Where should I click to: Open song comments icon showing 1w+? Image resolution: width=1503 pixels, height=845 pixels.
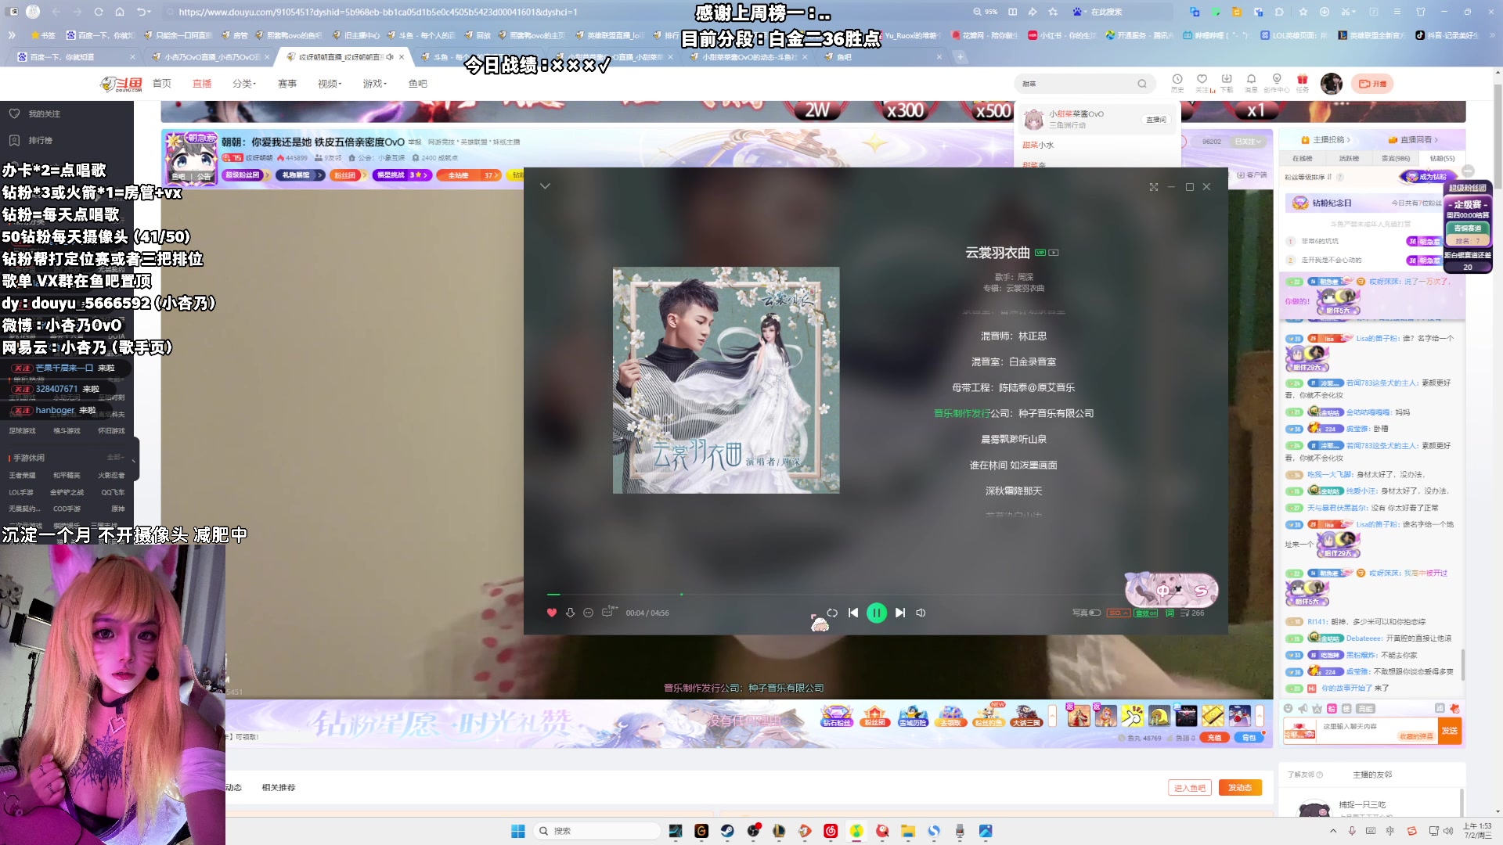[607, 612]
